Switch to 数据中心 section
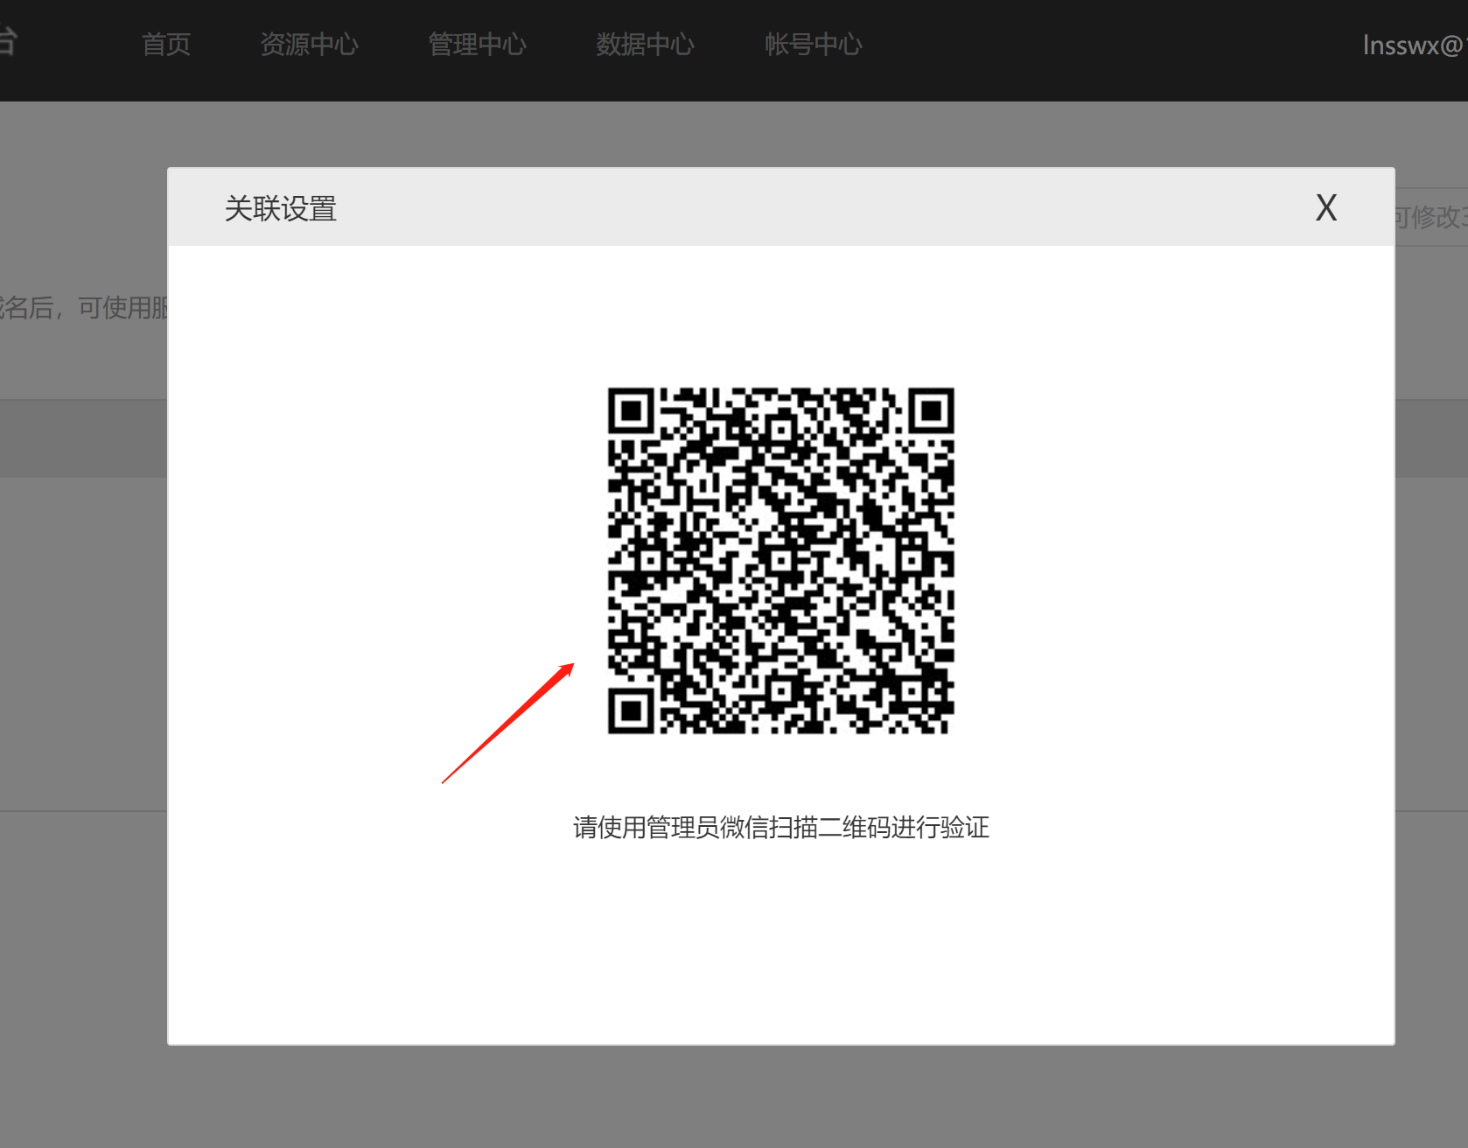 point(646,45)
